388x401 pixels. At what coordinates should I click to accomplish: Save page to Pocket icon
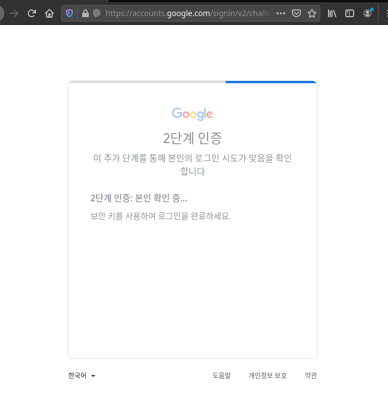[x=296, y=13]
